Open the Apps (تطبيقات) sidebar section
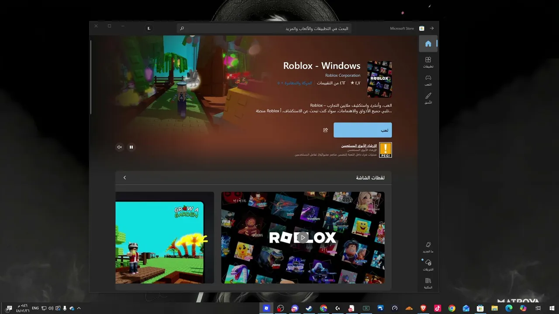The height and width of the screenshot is (314, 559). (x=428, y=62)
